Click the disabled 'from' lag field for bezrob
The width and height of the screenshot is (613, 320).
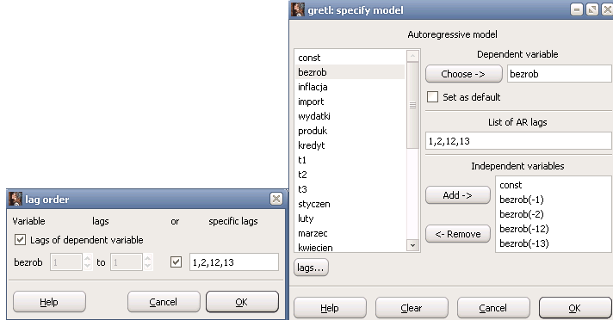66,262
